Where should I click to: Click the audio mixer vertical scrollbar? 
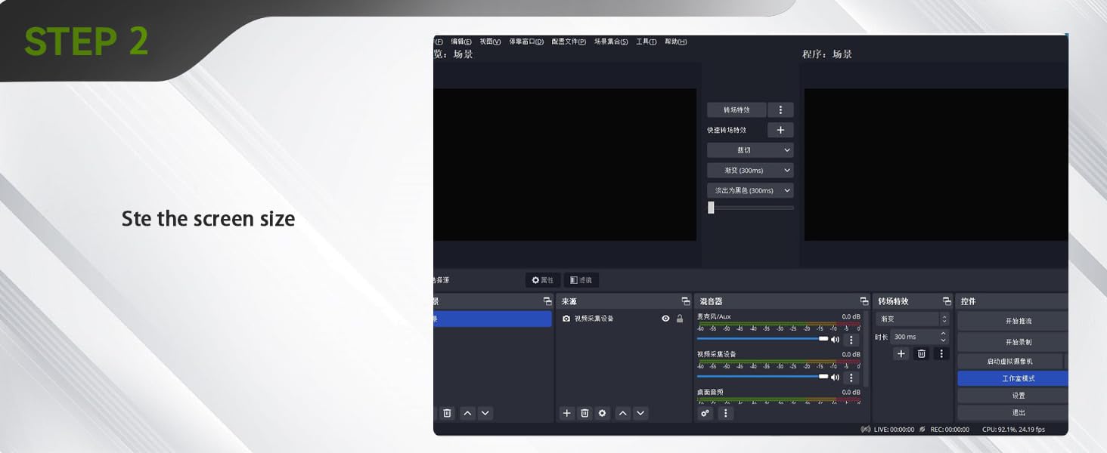coord(865,349)
